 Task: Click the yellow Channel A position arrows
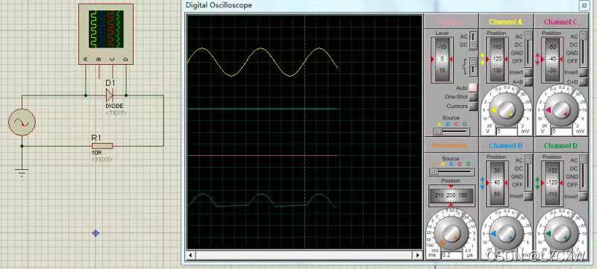coord(482,60)
